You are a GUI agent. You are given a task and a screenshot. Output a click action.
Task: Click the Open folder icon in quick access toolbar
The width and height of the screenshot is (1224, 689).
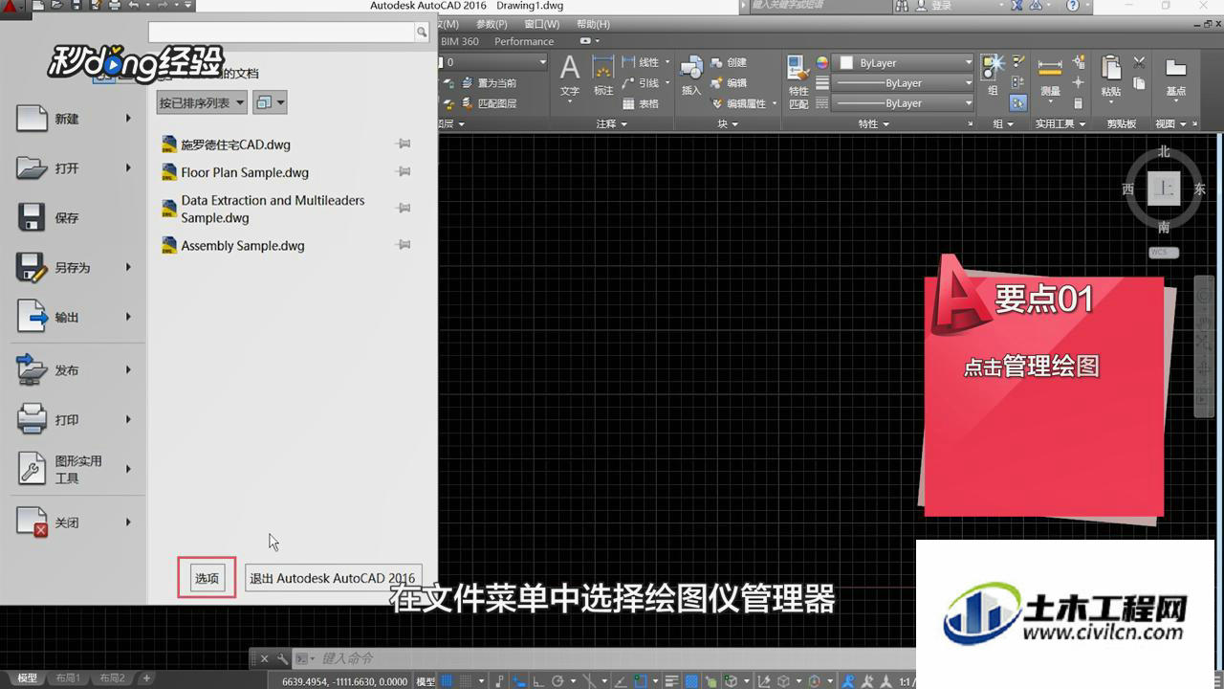click(x=58, y=6)
